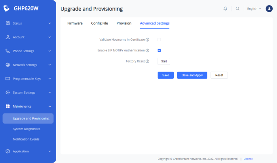Uncheck Enable SIP NOTIFY Authentication

tap(159, 51)
